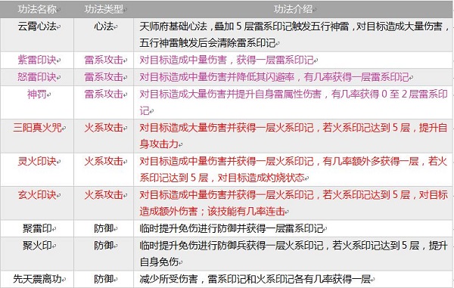Click the 功法介绍 column header
The width and height of the screenshot is (454, 288).
(x=293, y=9)
